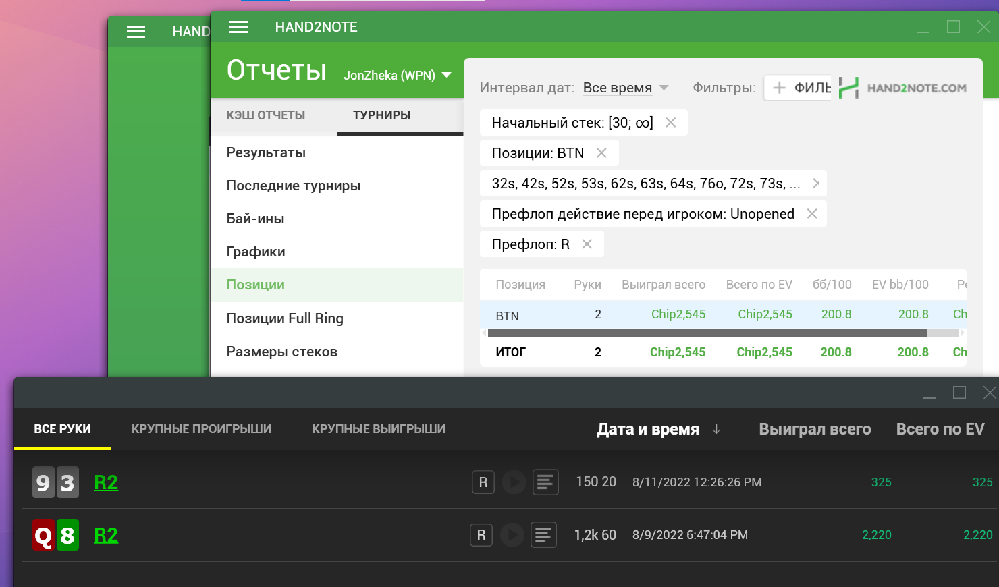Sort hands by Дата и время header
The width and height of the screenshot is (999, 587).
coord(648,429)
